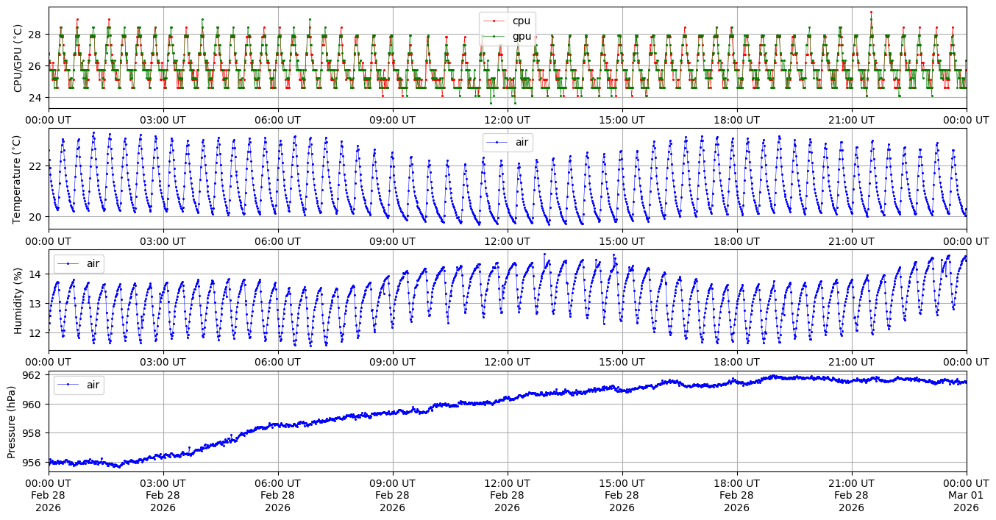
Task: Select the CPU/GPU (°C) y-axis label
Action: [18, 58]
